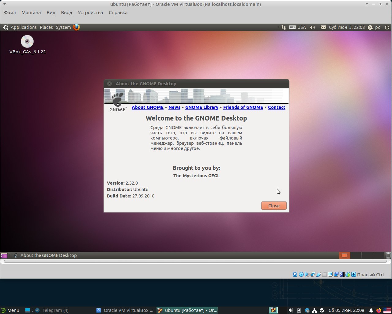The image size is (392, 314).
Task: Open the VirtualBox VM tray icon
Action: 273,310
